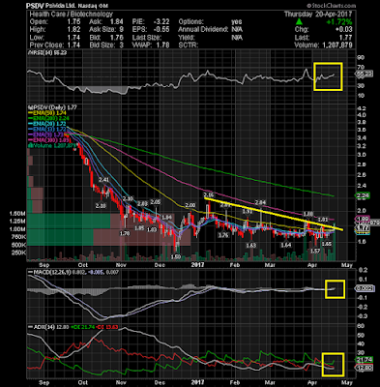
Task: Click the PSDV ticker symbol in the header
Action: 35,6
